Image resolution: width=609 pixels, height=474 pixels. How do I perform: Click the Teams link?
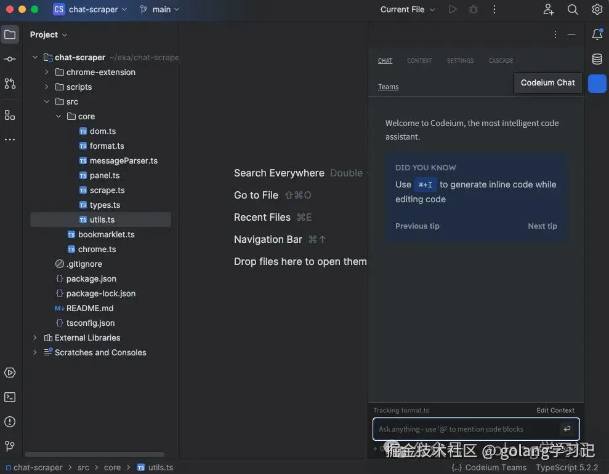(388, 87)
